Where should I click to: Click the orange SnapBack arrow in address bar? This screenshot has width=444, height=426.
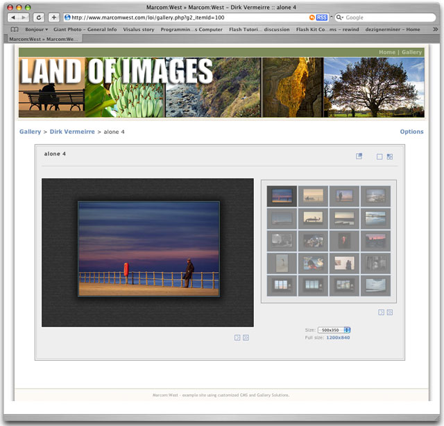coord(311,17)
